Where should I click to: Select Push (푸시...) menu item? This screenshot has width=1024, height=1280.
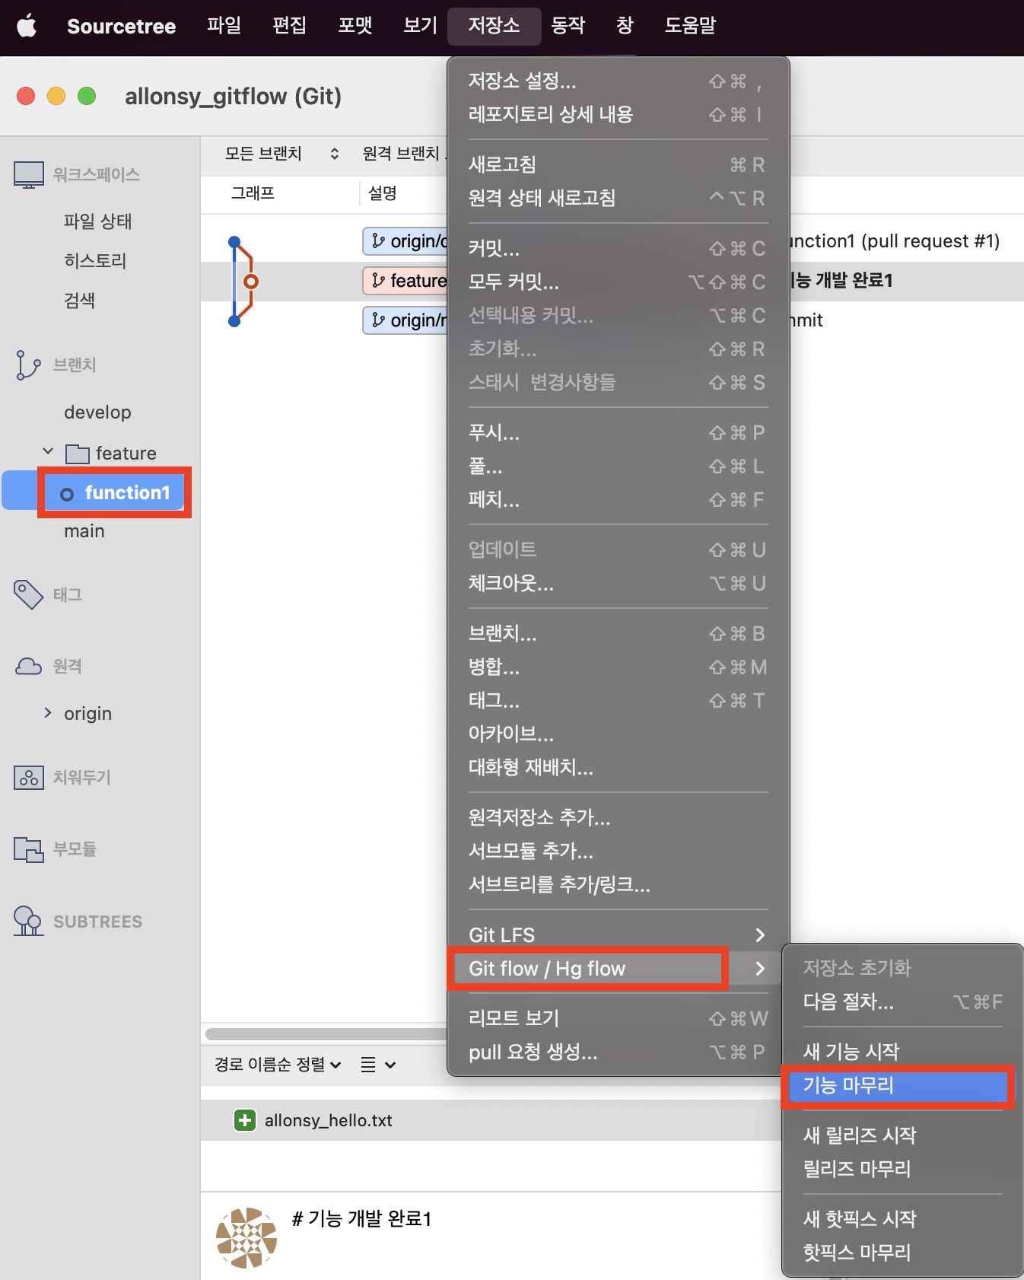point(618,432)
